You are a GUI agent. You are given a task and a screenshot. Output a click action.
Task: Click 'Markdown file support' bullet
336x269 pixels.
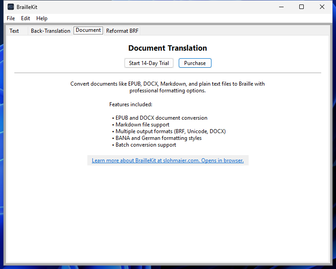tap(141, 125)
